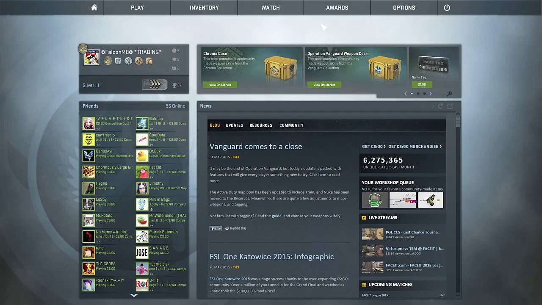
Task: Open the AWARDS menu
Action: pos(337,8)
